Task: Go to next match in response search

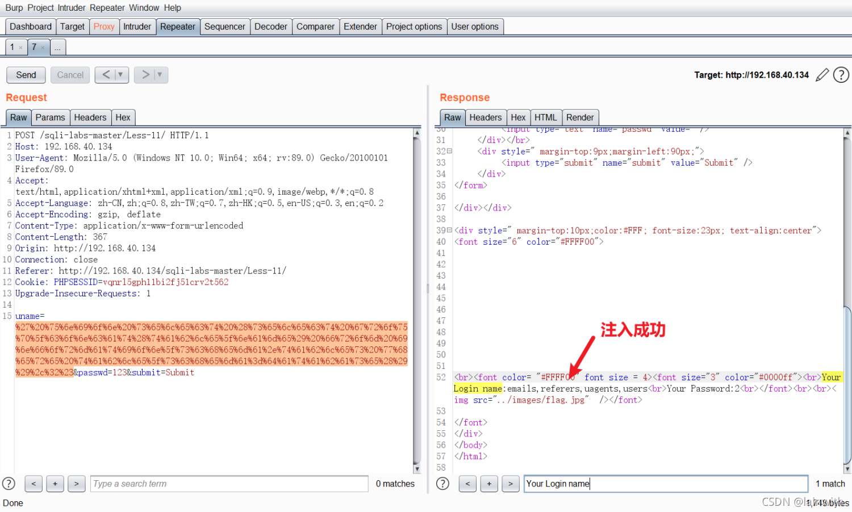Action: (x=511, y=484)
